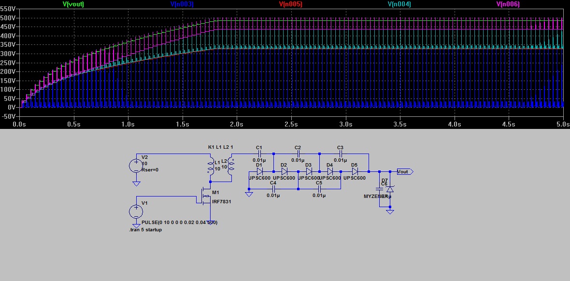Click ground symbol under zener D7
Screen dimensions: 570x281
(390, 211)
